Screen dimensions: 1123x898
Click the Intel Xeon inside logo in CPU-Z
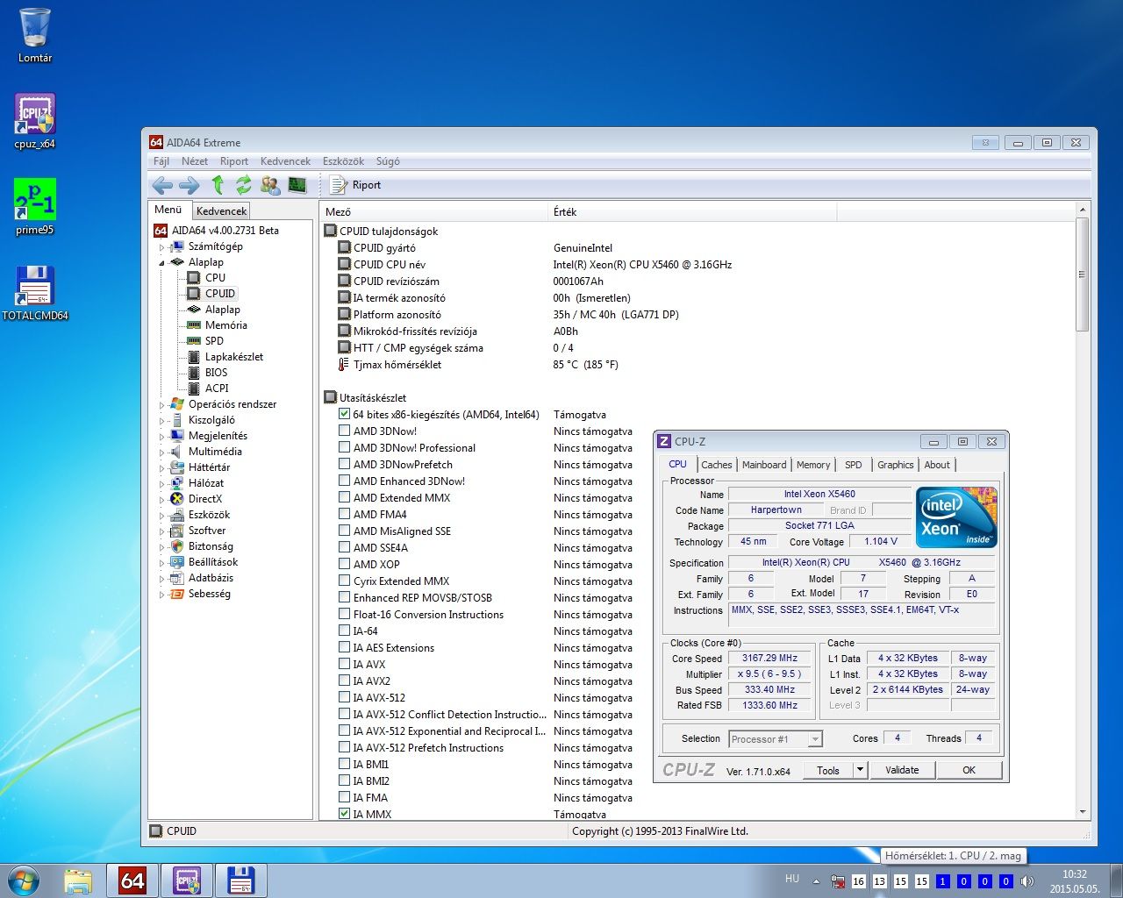coord(956,517)
